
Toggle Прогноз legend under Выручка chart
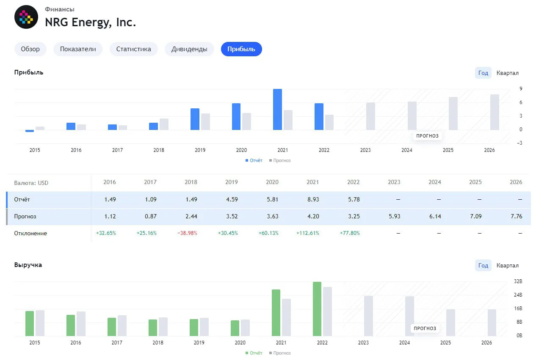click(280, 353)
